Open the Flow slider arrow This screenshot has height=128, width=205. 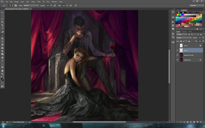click(x=67, y=6)
